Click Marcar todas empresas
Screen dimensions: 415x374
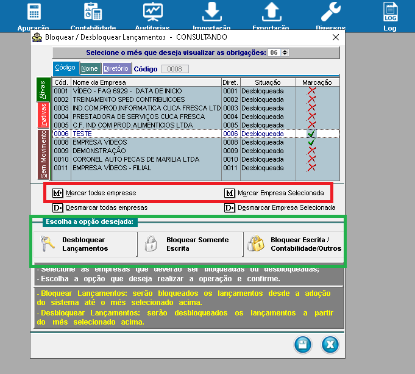pyautogui.click(x=101, y=193)
